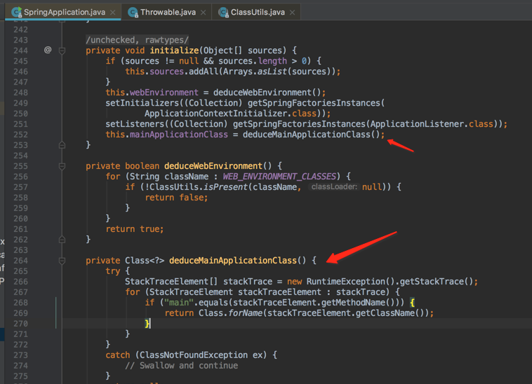Click the fold end marker at line 262

coord(62,240)
